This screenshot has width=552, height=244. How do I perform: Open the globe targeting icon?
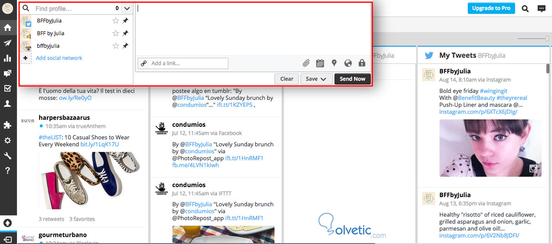tap(348, 63)
